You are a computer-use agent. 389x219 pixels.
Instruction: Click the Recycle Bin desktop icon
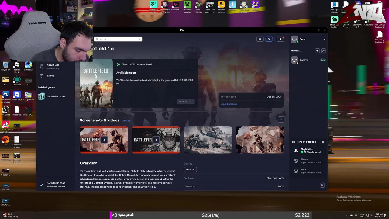click(5, 67)
